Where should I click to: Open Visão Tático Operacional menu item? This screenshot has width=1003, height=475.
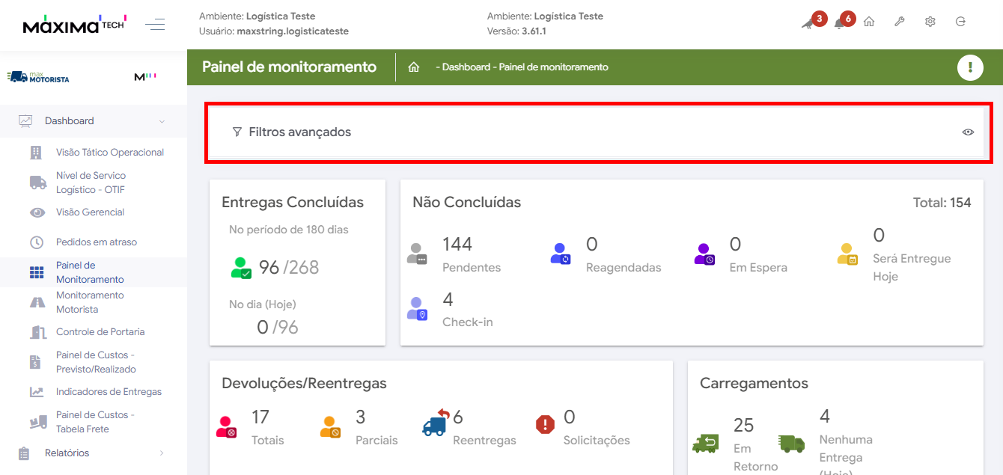(109, 153)
